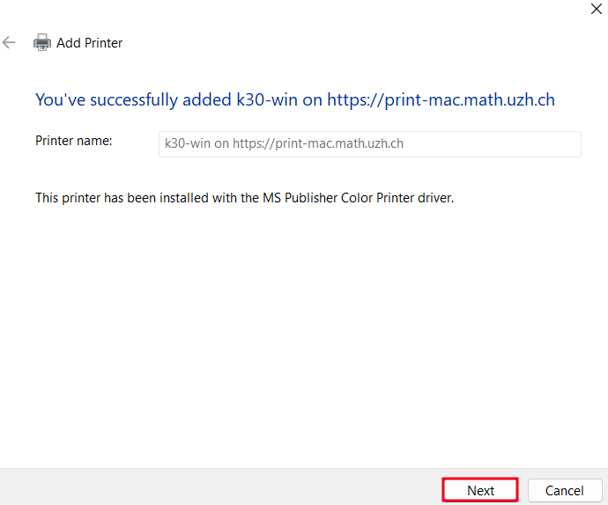608x505 pixels.
Task: Click the Printer name: label
Action: point(74,141)
